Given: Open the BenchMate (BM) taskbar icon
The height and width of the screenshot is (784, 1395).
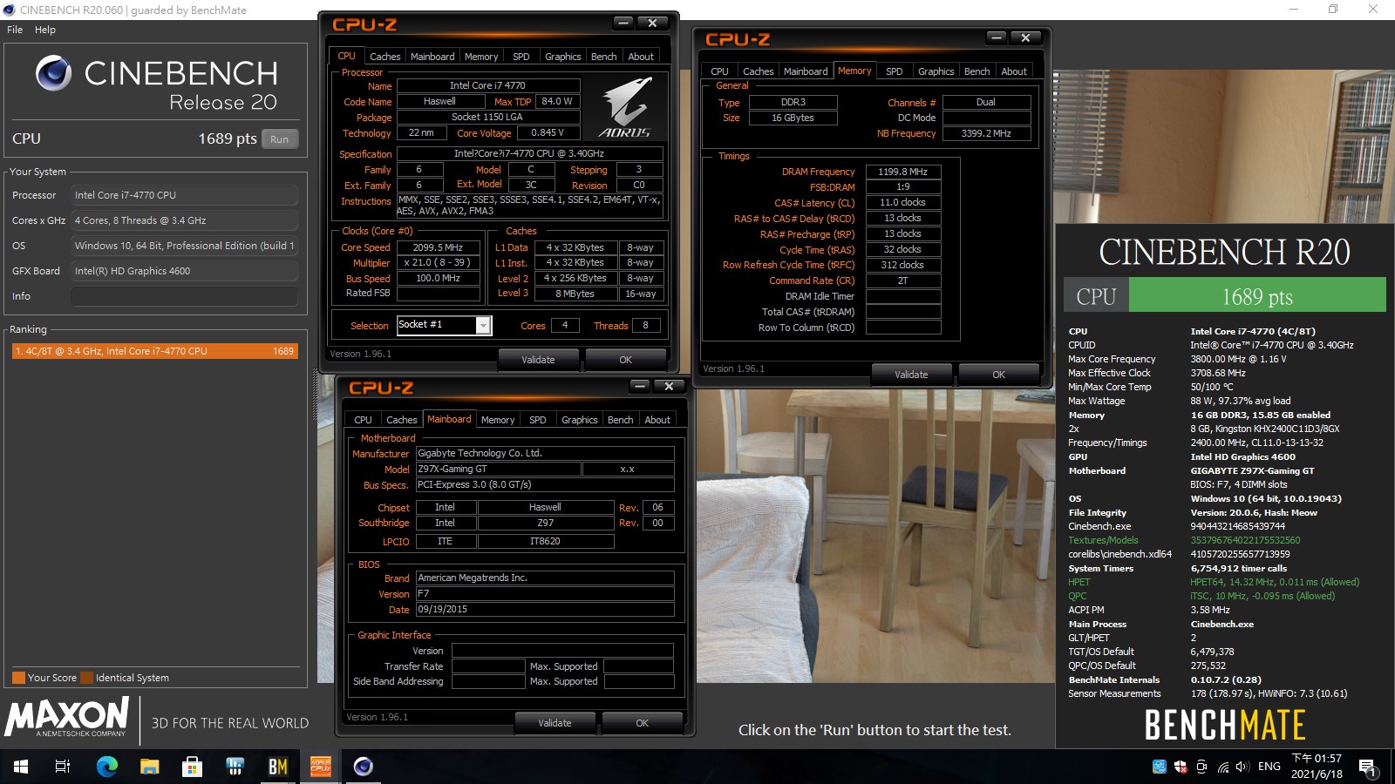Looking at the screenshot, I should coord(277,767).
